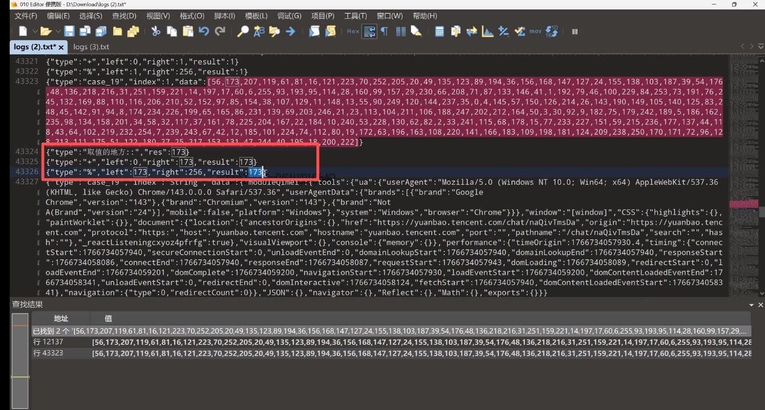
Task: Cut selection with the scissors icon
Action: point(155,31)
